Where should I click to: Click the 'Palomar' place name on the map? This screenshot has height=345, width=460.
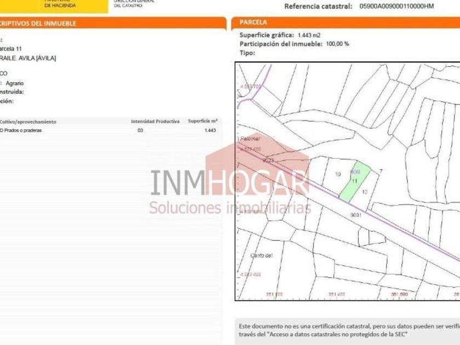(250, 139)
